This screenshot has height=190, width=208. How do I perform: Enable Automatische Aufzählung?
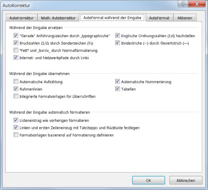coord(16,81)
